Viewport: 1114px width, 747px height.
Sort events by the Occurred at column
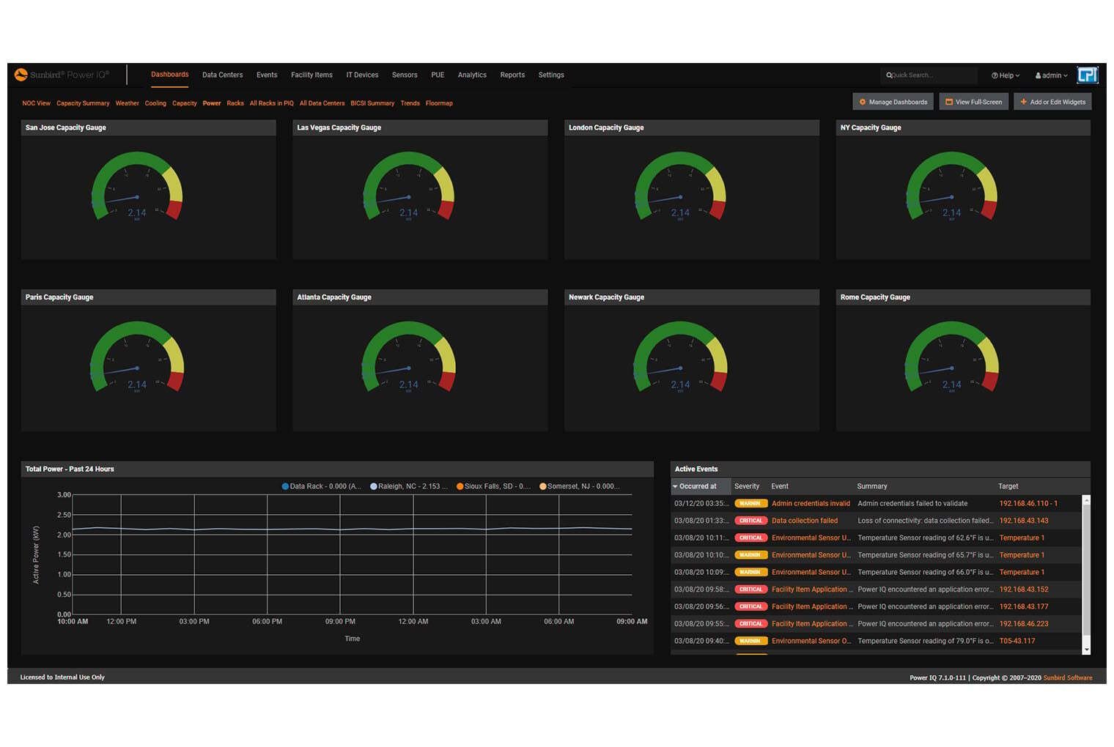(x=698, y=486)
